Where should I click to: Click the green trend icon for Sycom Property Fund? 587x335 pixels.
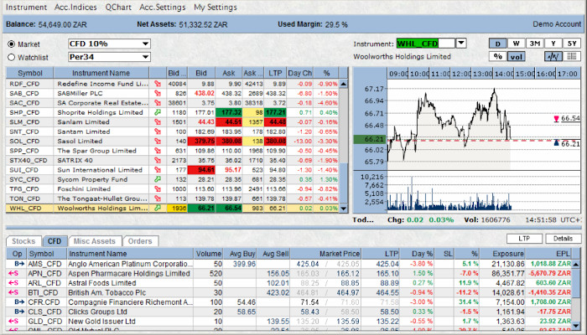tap(157, 179)
